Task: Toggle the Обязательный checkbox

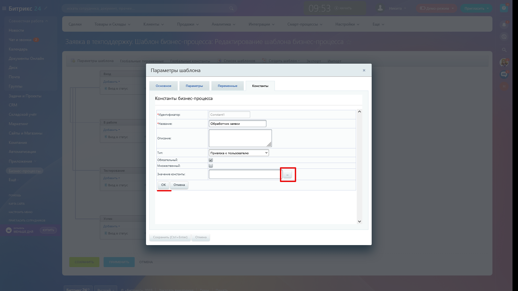Action: (211, 160)
